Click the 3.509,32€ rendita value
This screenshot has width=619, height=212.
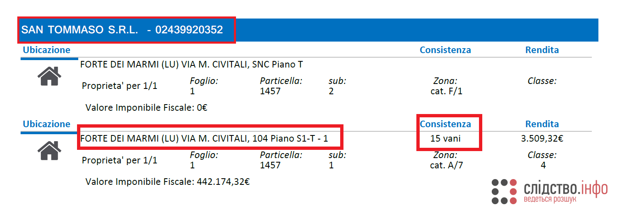[542, 139]
